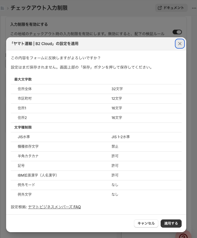Screen dimensions: 197x238
Task: Select the 許可 value for IBM拡張漢字
Action: pos(115,175)
